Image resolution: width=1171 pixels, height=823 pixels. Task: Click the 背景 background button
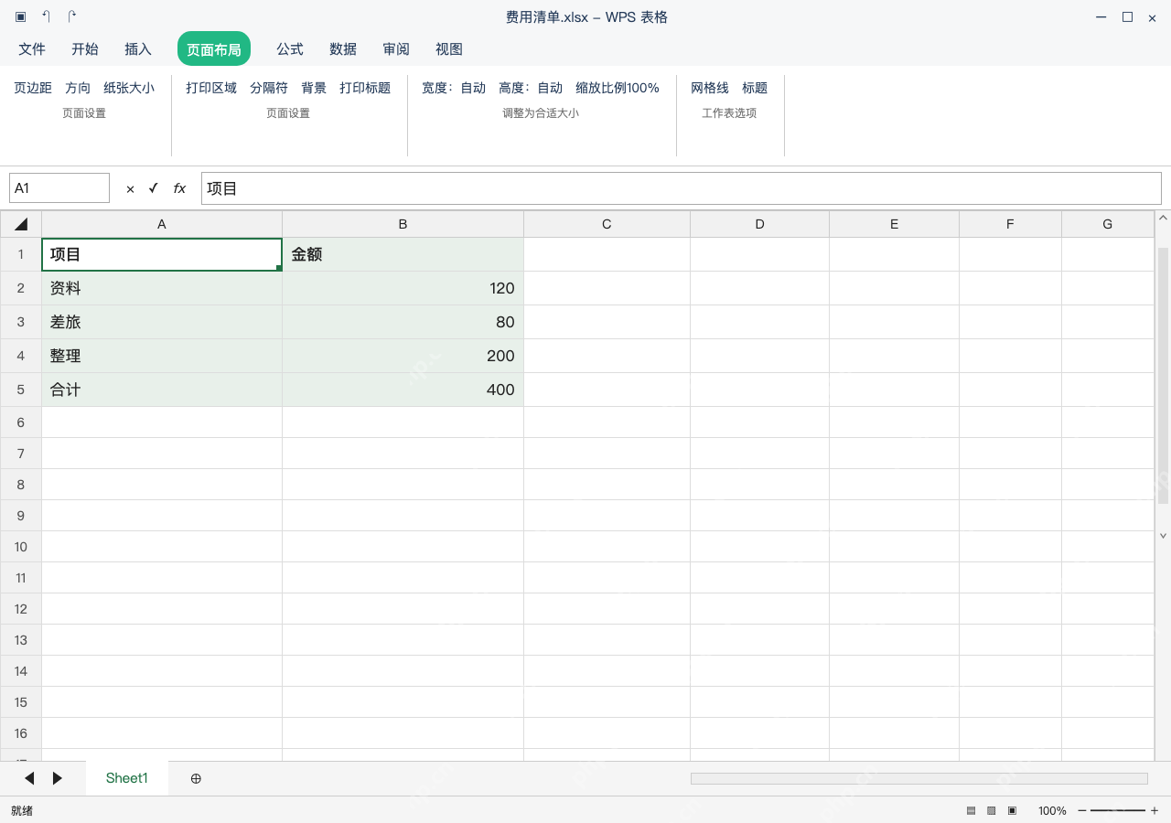point(314,88)
